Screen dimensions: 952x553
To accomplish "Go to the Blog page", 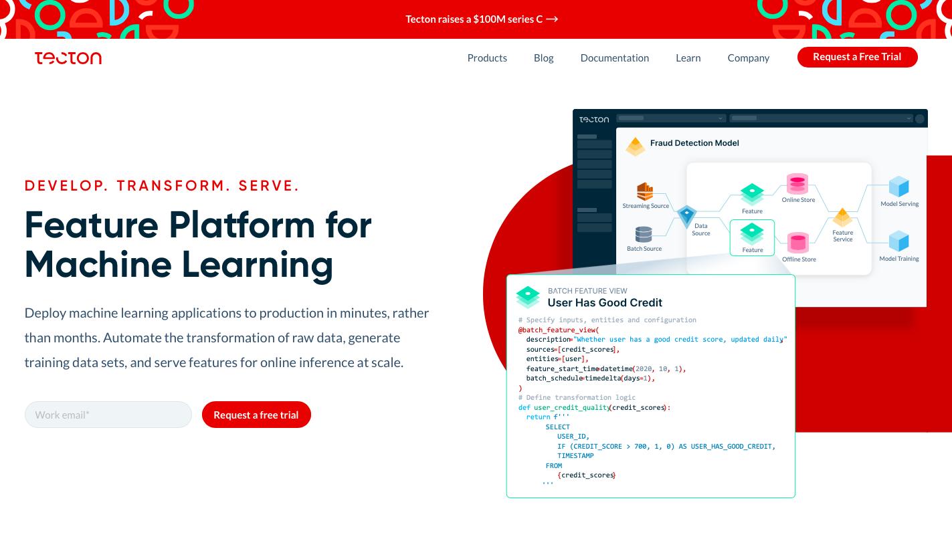I will pos(543,58).
